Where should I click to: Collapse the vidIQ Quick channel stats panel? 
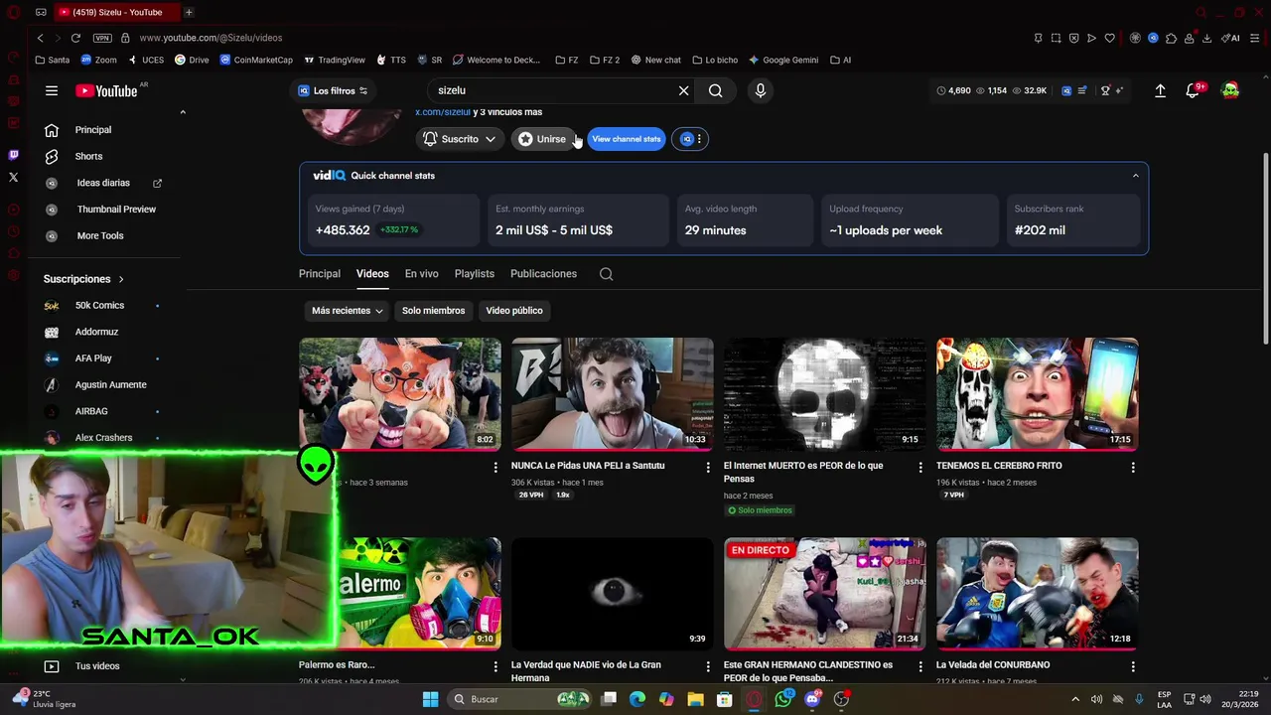click(x=1135, y=176)
